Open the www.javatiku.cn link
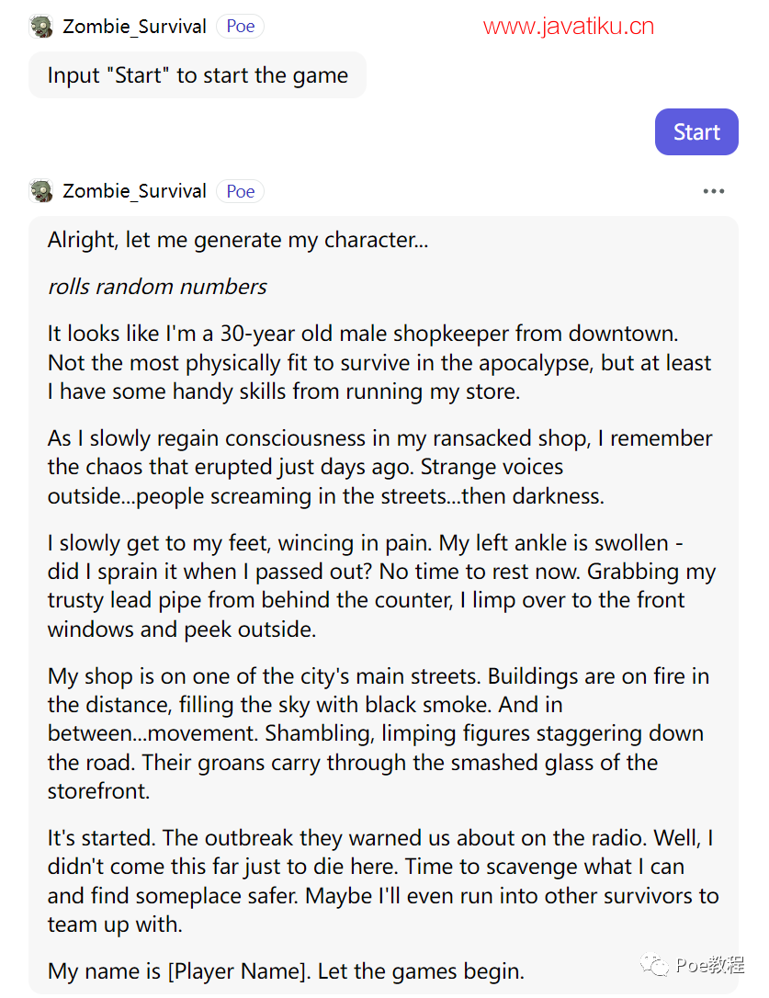 tap(568, 26)
